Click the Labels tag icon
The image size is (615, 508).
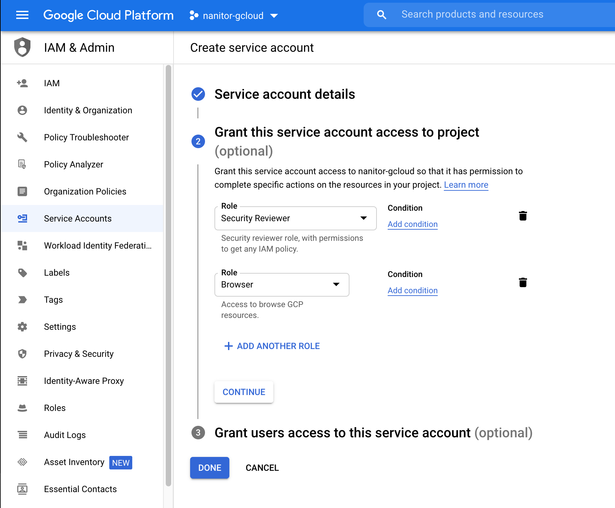coord(22,273)
